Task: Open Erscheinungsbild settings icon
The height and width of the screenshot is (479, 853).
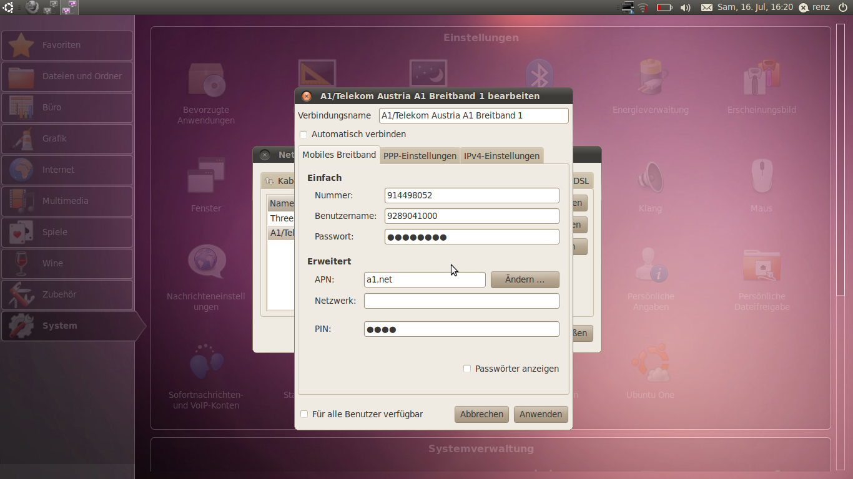Action: [762, 87]
